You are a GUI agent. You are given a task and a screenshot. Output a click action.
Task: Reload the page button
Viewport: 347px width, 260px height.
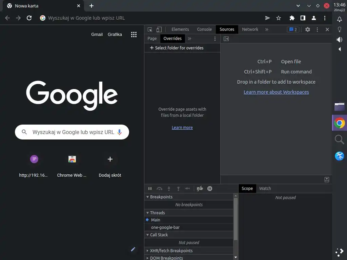coord(29,18)
